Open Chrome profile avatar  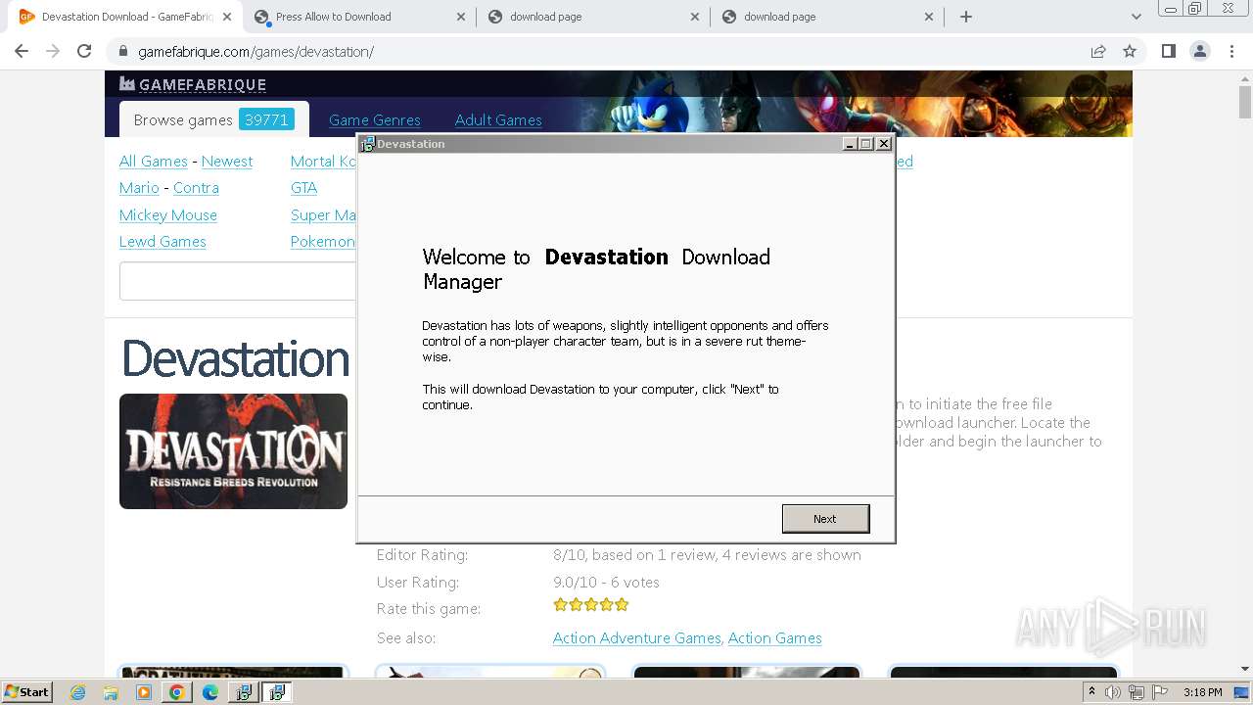(x=1199, y=51)
